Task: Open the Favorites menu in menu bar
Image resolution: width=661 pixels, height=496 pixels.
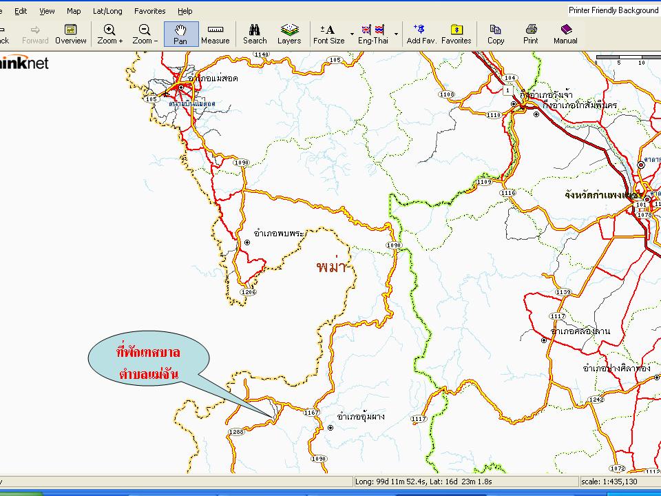Action: point(149,11)
